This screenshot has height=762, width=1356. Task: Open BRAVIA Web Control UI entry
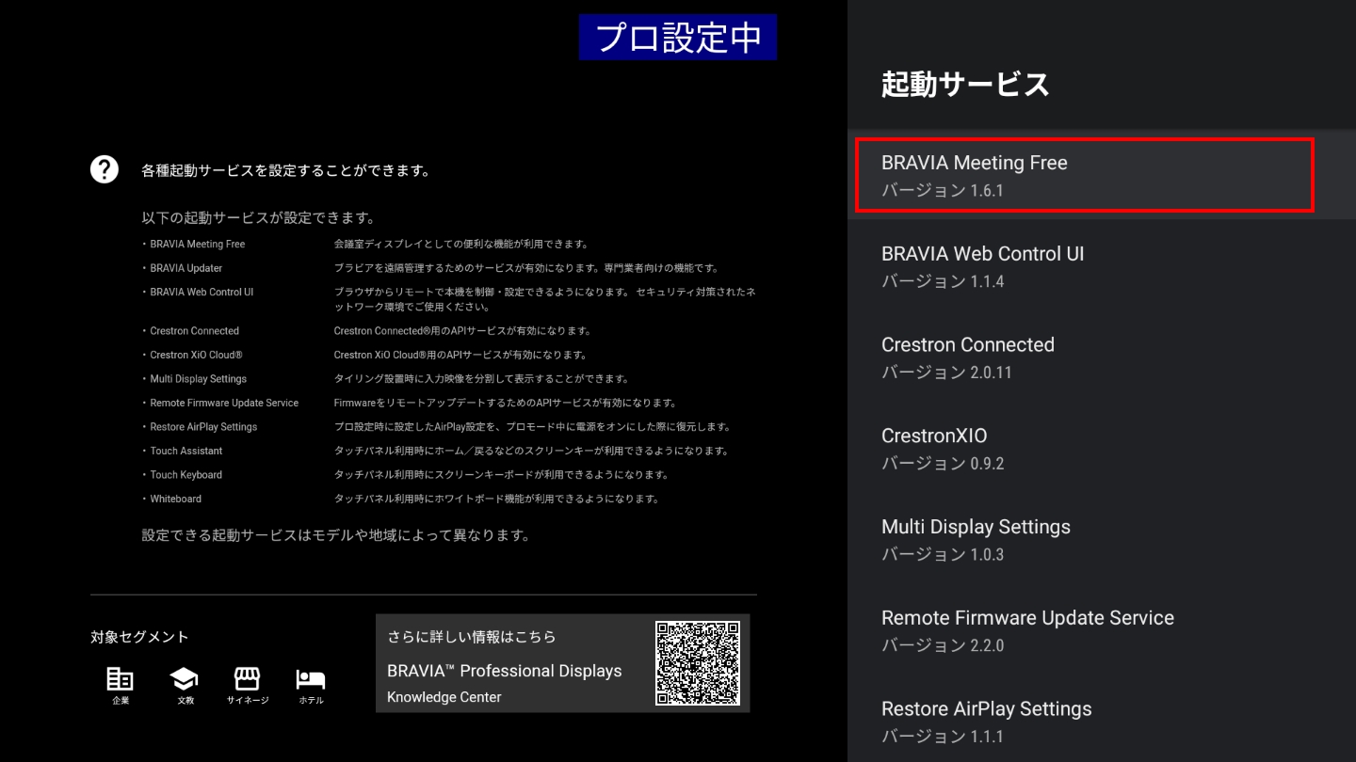coord(1083,266)
